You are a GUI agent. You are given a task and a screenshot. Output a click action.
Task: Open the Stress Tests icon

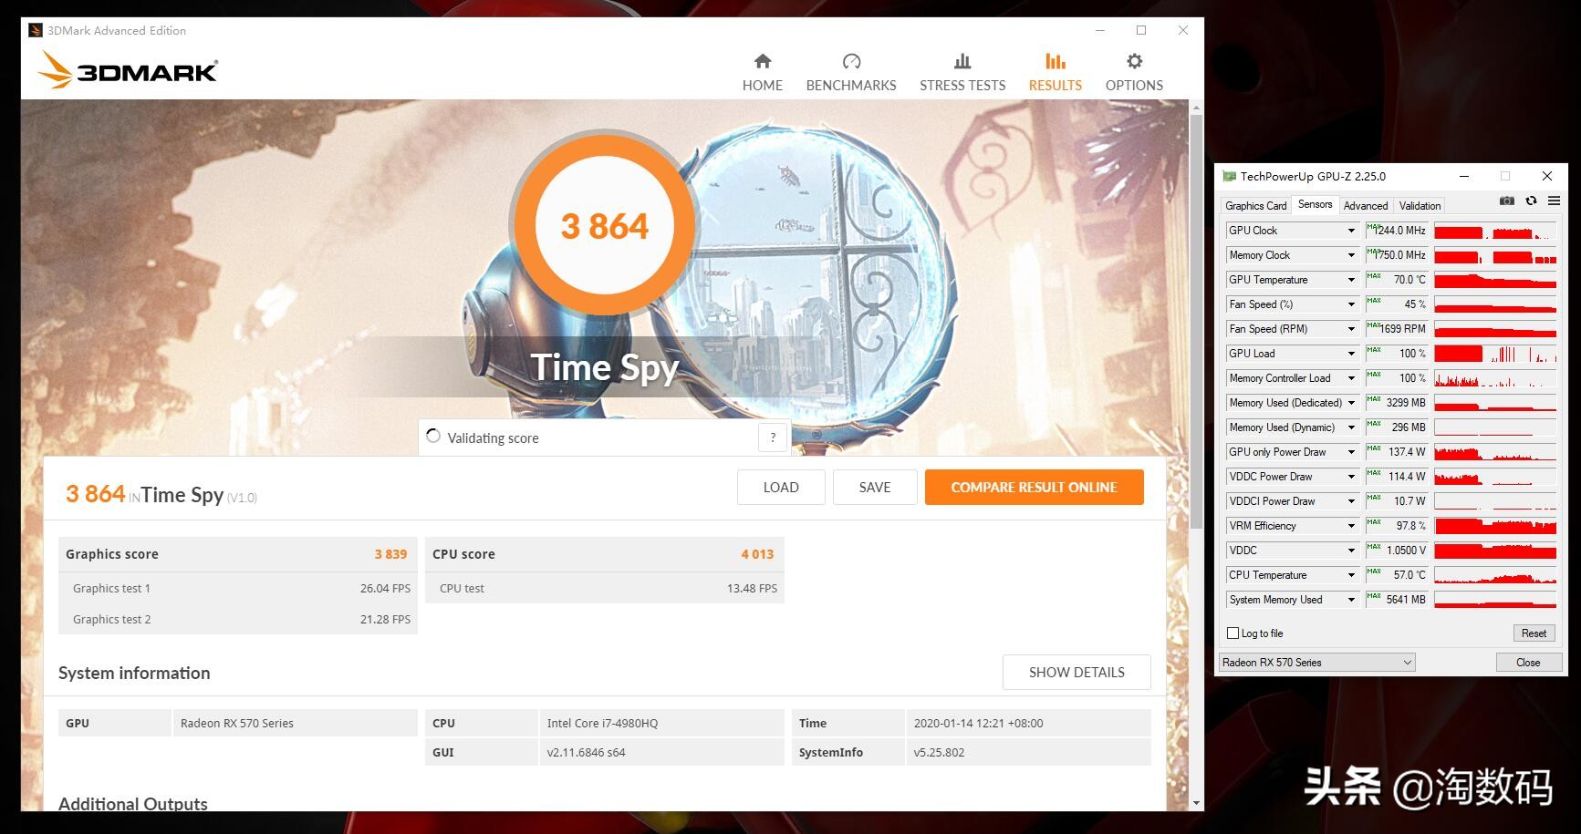pyautogui.click(x=962, y=61)
